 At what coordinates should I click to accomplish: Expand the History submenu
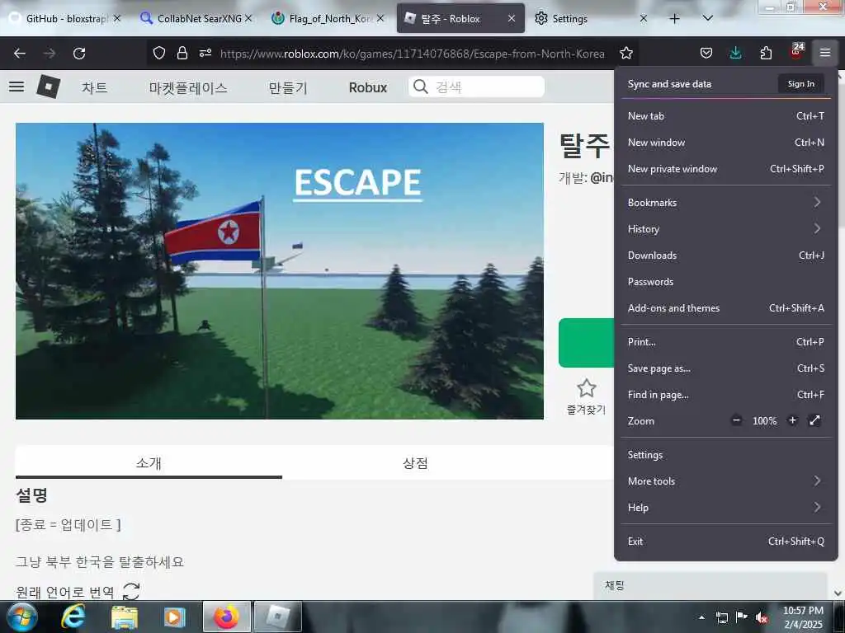(x=725, y=229)
